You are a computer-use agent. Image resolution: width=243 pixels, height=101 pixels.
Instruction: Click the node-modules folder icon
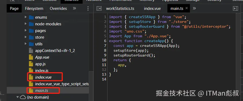pos(31,24)
